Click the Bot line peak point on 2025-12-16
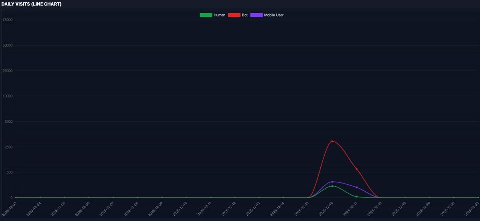Viewport: 480px width, 221px height. (x=332, y=141)
